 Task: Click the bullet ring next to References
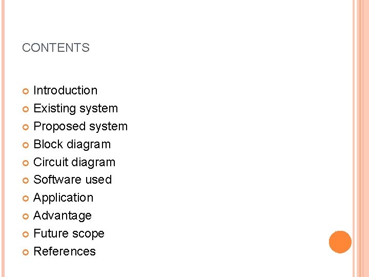(26, 252)
